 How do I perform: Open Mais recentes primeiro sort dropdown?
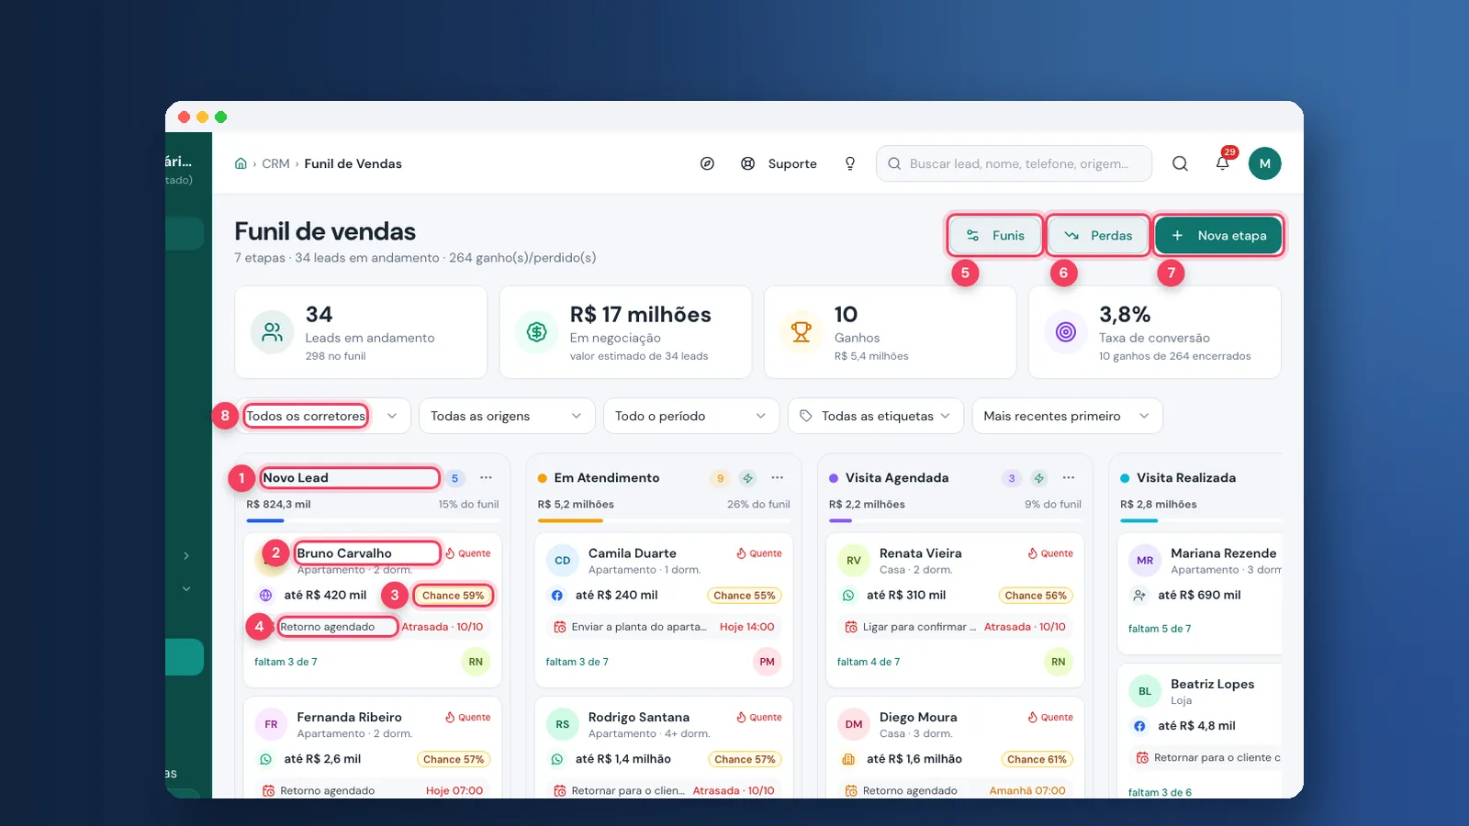[1067, 416]
